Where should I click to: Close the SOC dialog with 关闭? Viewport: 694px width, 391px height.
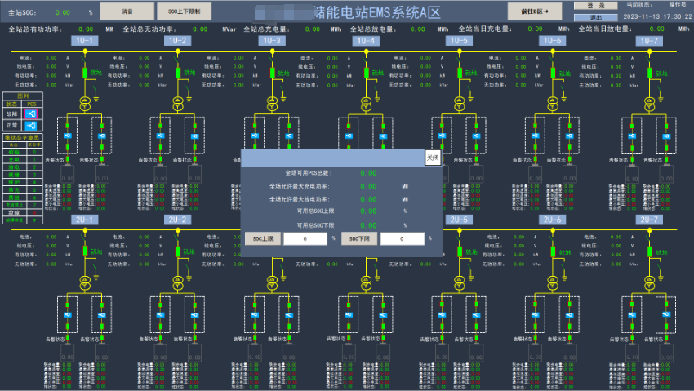(x=433, y=158)
